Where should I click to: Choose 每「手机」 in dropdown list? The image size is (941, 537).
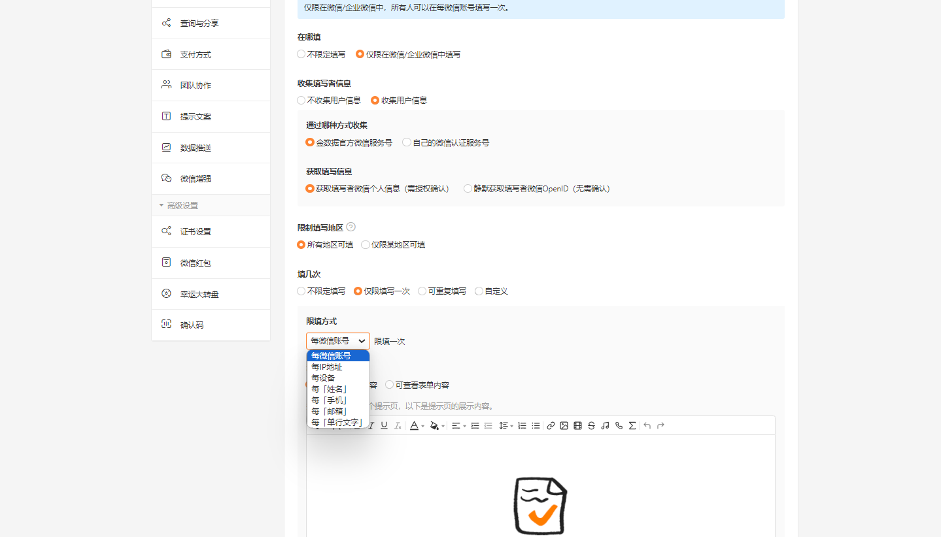pos(338,400)
